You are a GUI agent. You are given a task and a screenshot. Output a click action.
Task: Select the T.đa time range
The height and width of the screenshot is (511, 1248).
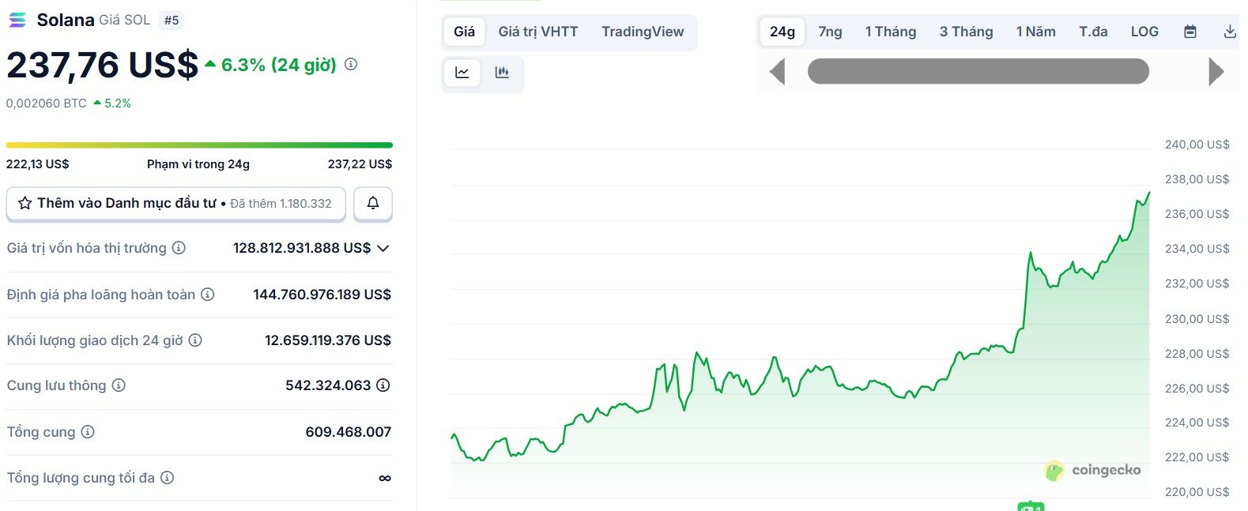(x=1093, y=32)
